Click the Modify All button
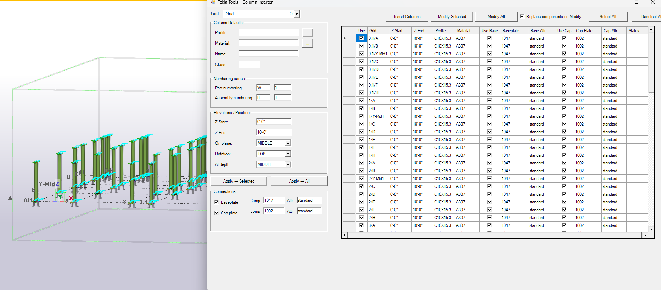This screenshot has height=290, width=661. [496, 17]
